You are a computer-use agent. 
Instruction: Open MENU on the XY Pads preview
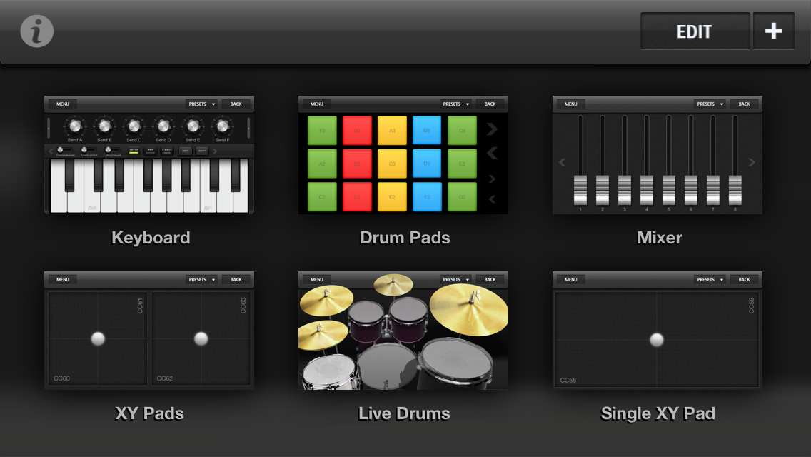pyautogui.click(x=62, y=279)
